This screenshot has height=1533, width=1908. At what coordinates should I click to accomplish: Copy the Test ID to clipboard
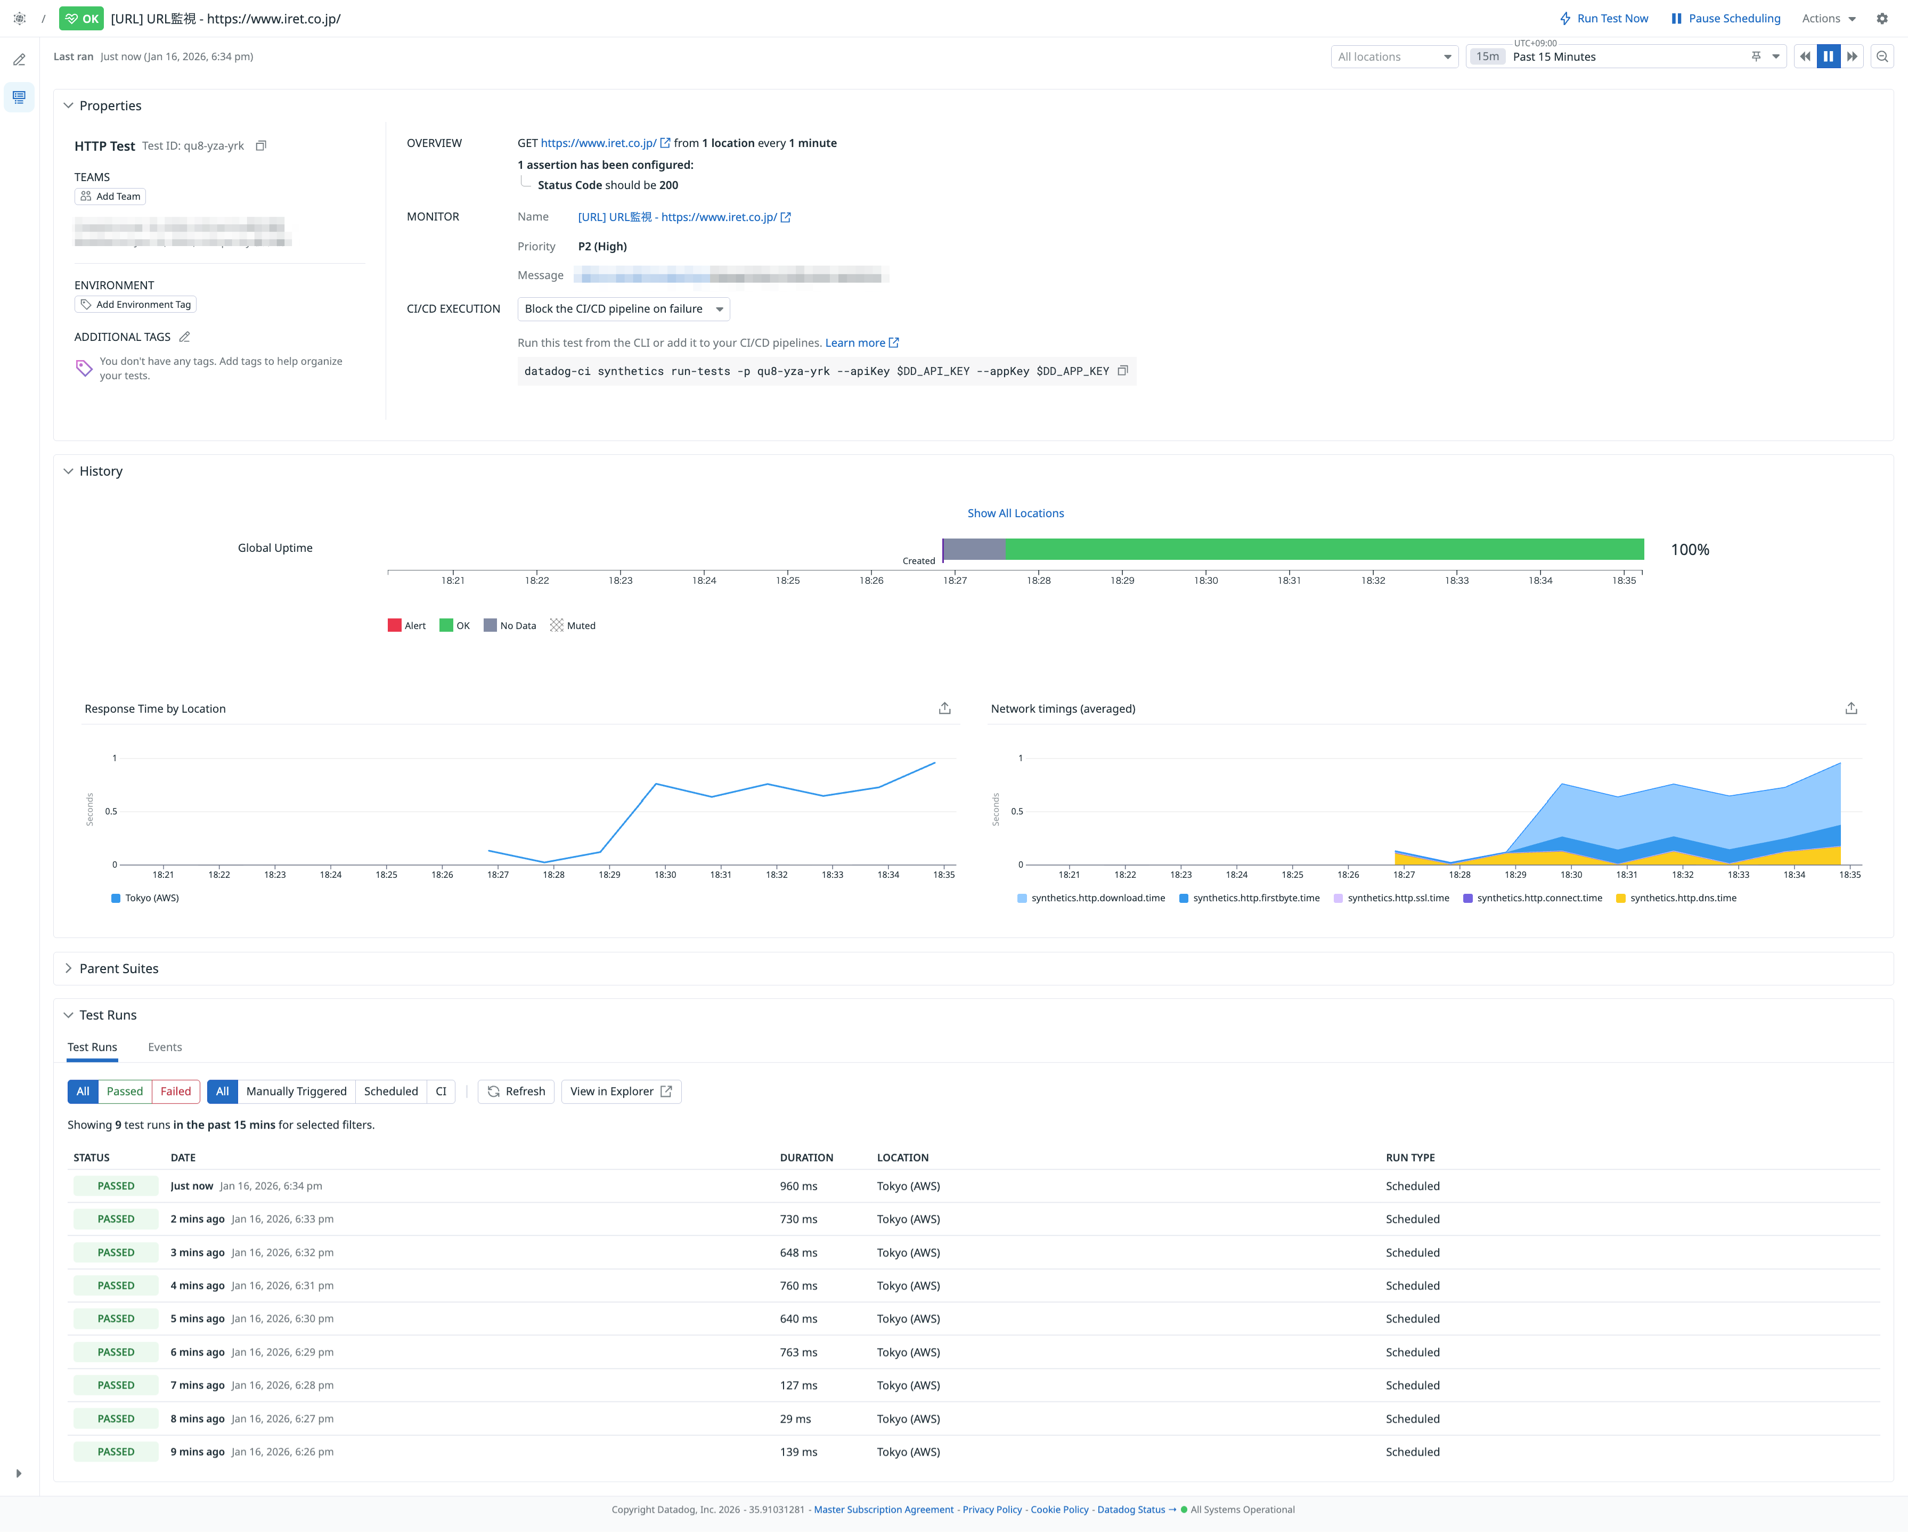261,146
